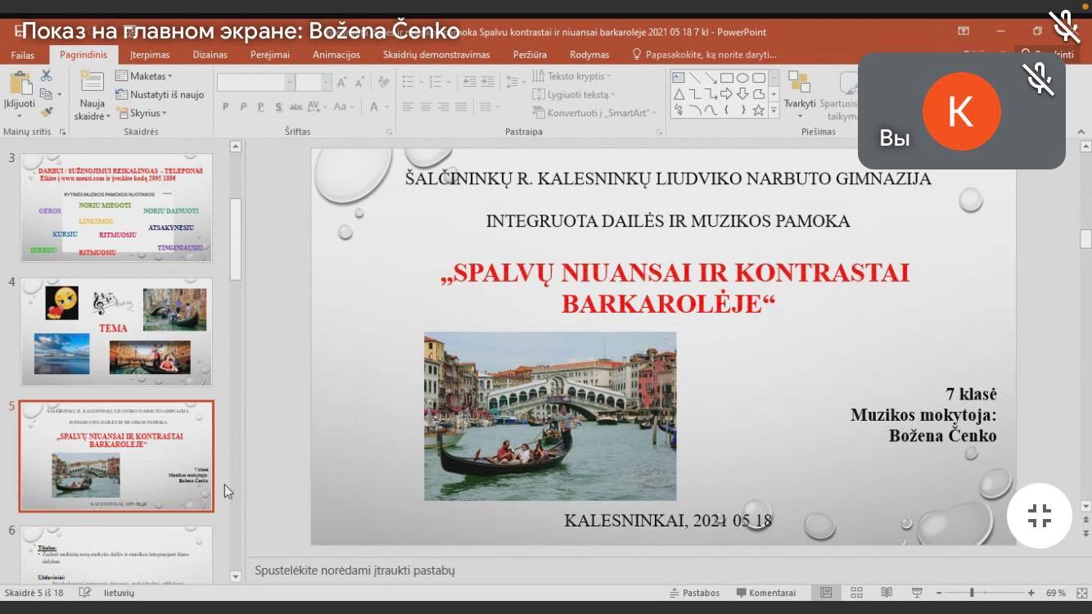
Task: Click the exit fullscreen white circle button
Action: (x=1040, y=516)
